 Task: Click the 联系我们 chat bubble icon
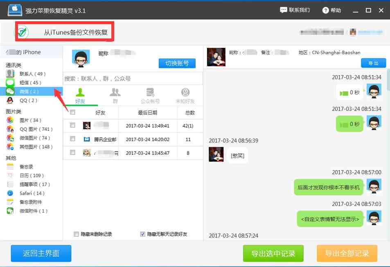point(283,10)
